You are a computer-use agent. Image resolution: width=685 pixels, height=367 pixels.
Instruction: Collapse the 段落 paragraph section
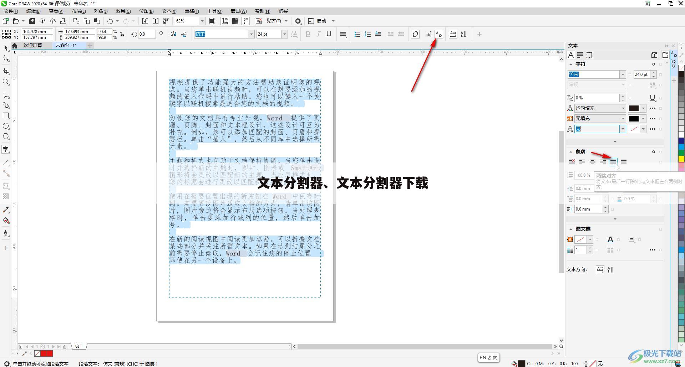(x=570, y=152)
